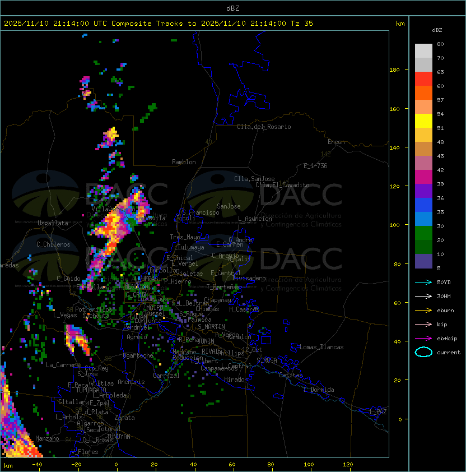This screenshot has height=472, width=466.
Task: Click the 'Carrizal' place label
Action: pos(166,376)
